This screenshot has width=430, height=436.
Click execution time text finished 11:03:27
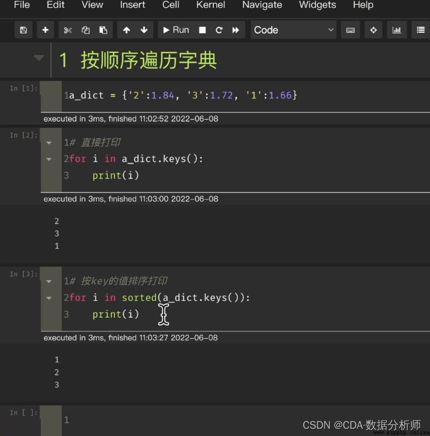(x=131, y=338)
